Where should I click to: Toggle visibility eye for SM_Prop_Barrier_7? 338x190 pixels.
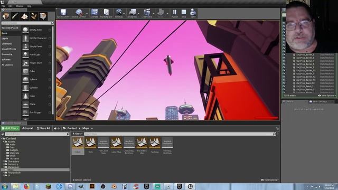pos(284,61)
